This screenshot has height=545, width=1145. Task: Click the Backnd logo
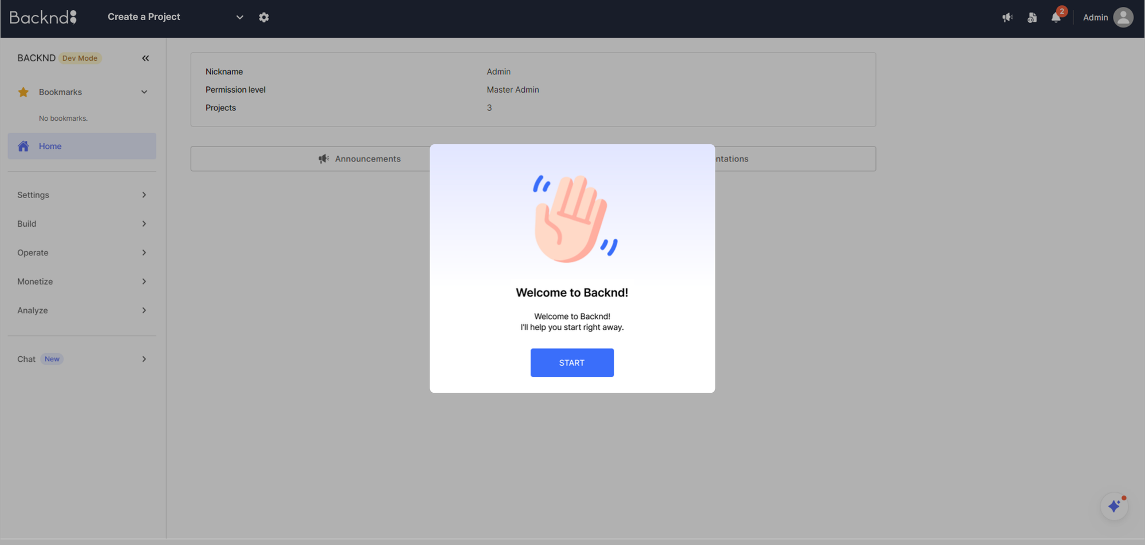tap(43, 17)
